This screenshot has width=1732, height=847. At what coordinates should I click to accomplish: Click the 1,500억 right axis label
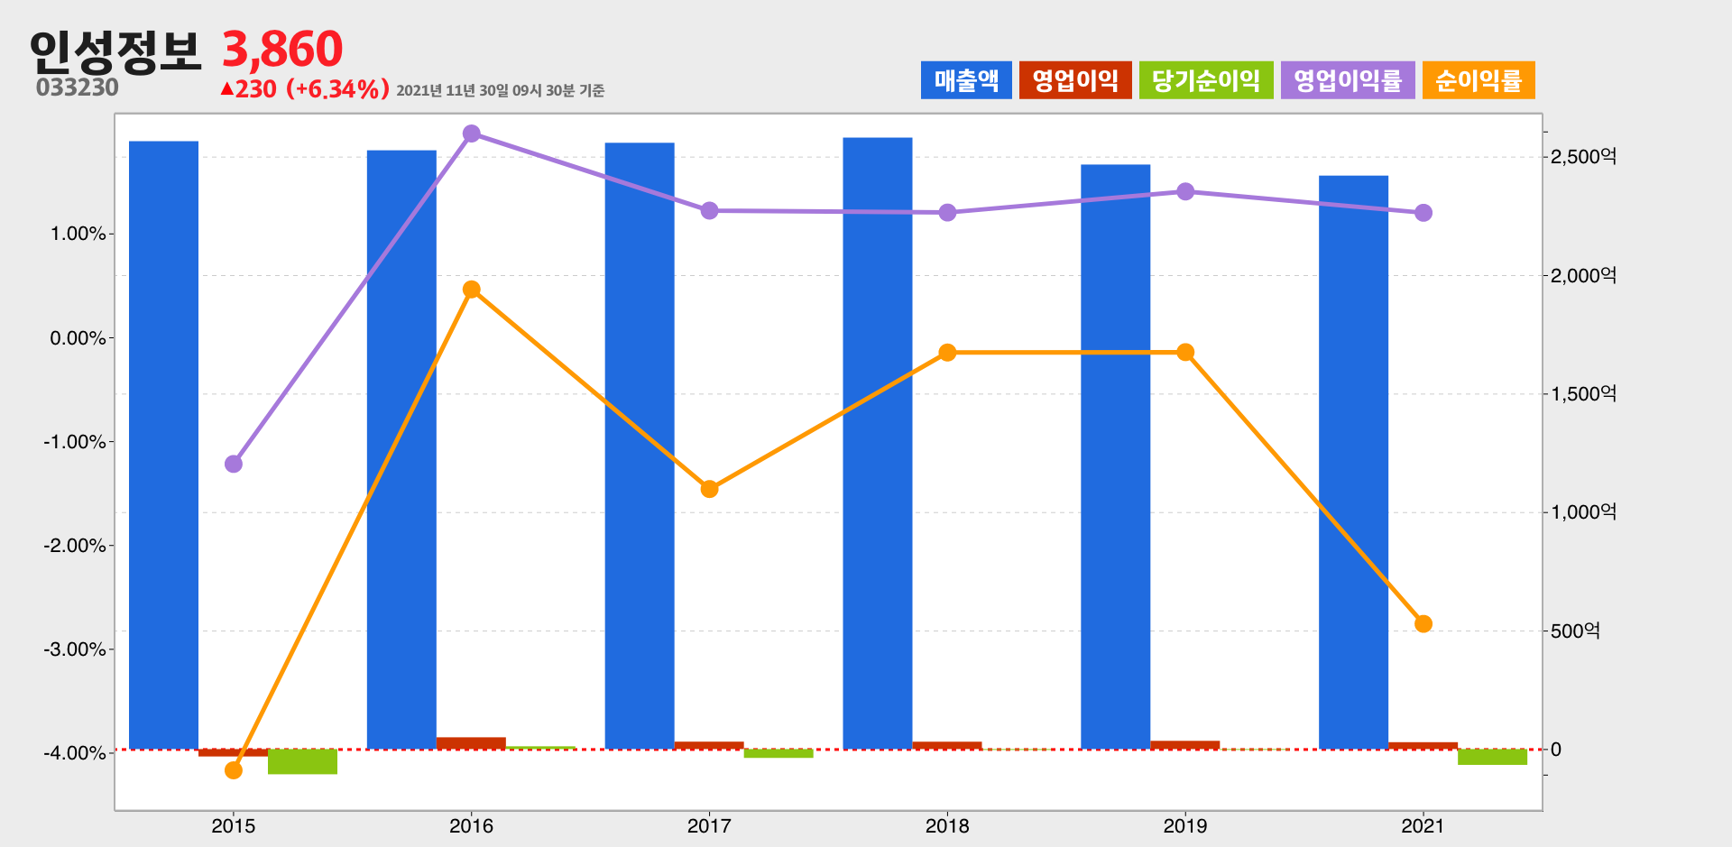(x=1583, y=393)
